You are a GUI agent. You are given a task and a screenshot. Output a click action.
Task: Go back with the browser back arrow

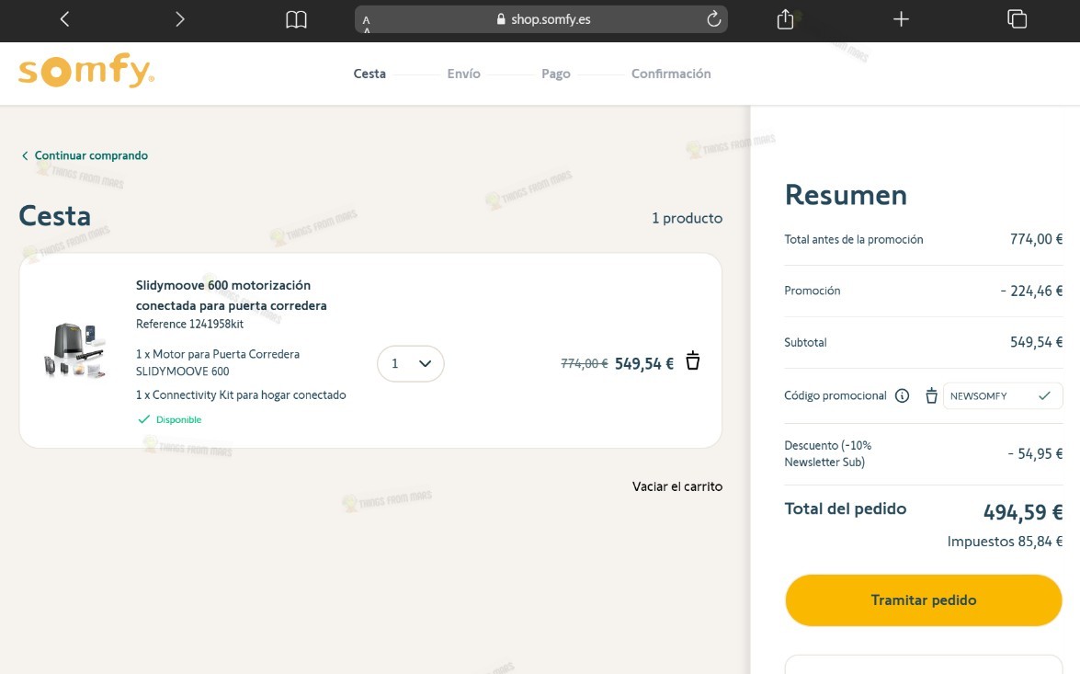point(64,19)
